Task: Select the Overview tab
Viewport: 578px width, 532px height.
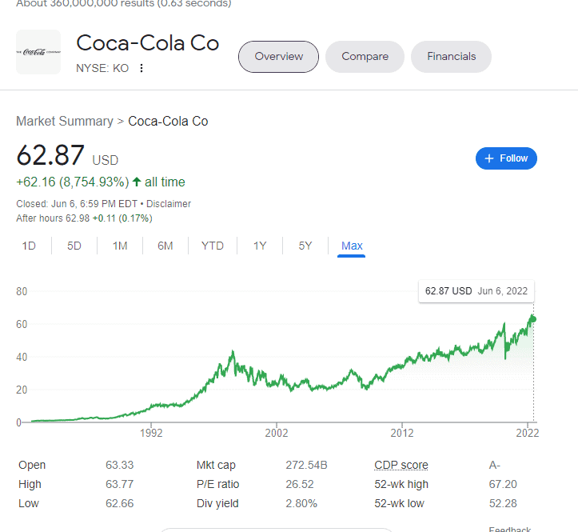Action: [x=279, y=57]
